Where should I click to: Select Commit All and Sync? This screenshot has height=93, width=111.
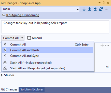(48, 56)
